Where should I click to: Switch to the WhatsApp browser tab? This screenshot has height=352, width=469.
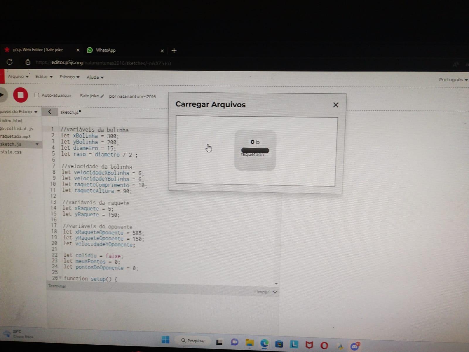106,50
